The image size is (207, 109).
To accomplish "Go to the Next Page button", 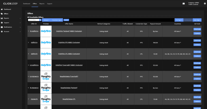I will 197,20.
